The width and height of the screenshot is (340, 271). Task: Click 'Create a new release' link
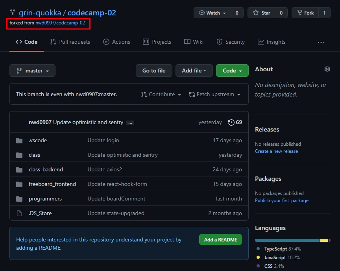point(277,151)
